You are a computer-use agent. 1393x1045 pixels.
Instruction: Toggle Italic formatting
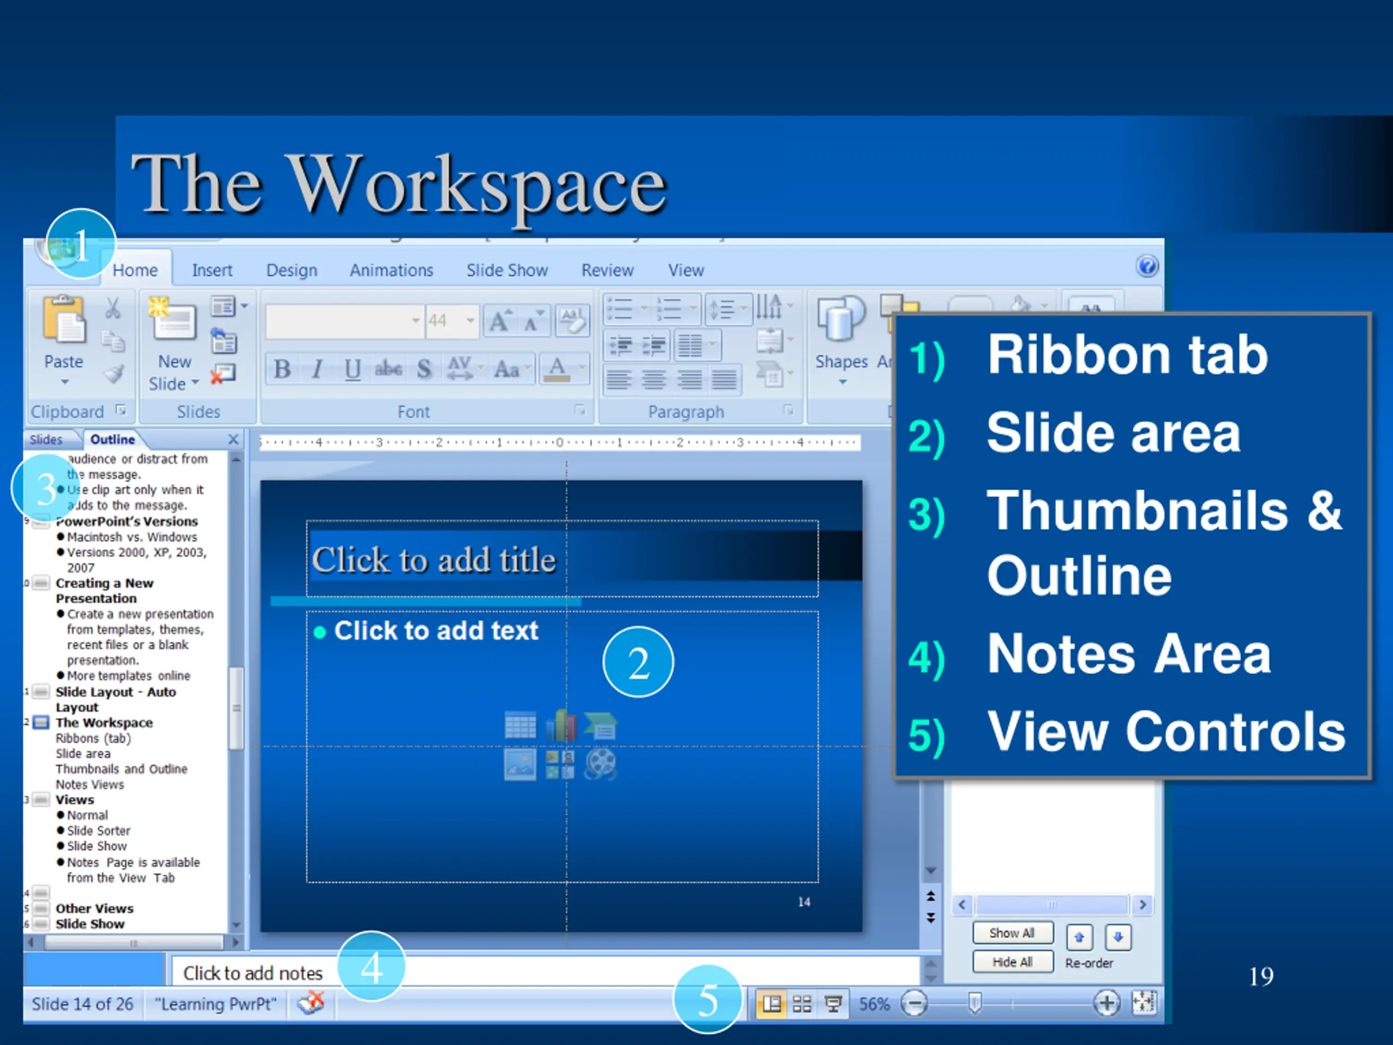[x=317, y=369]
